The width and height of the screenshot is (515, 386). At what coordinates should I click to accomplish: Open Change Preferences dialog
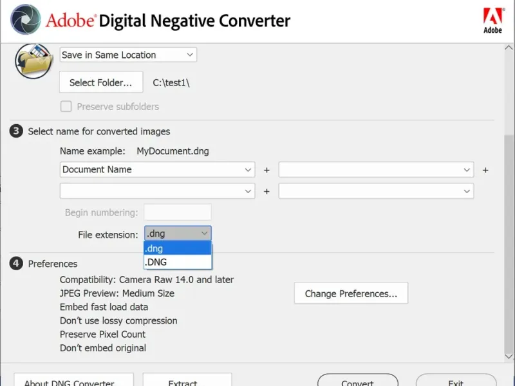click(351, 293)
